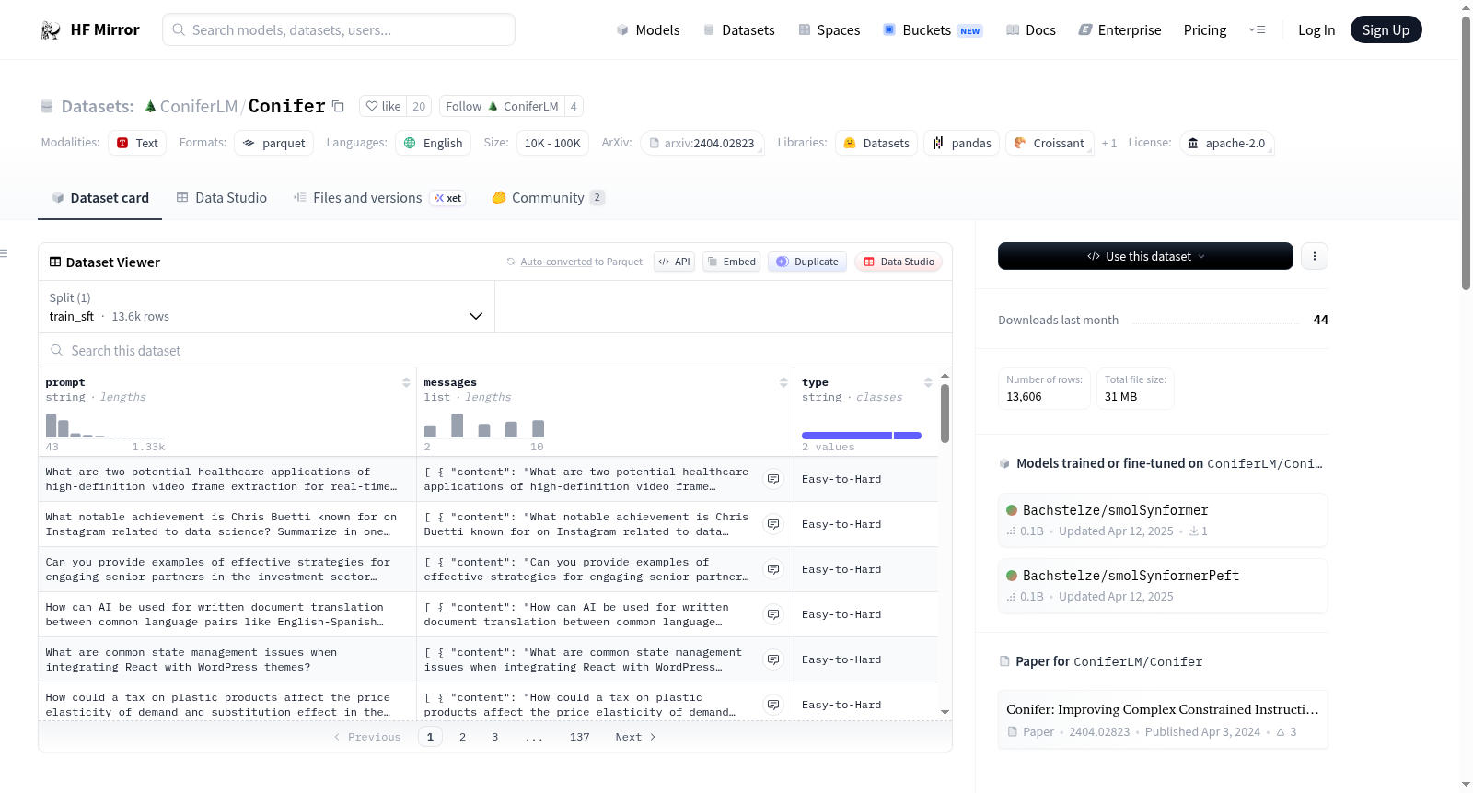Open messages preview for the React WordPress row
This screenshot has width=1473, height=793.
pyautogui.click(x=773, y=659)
